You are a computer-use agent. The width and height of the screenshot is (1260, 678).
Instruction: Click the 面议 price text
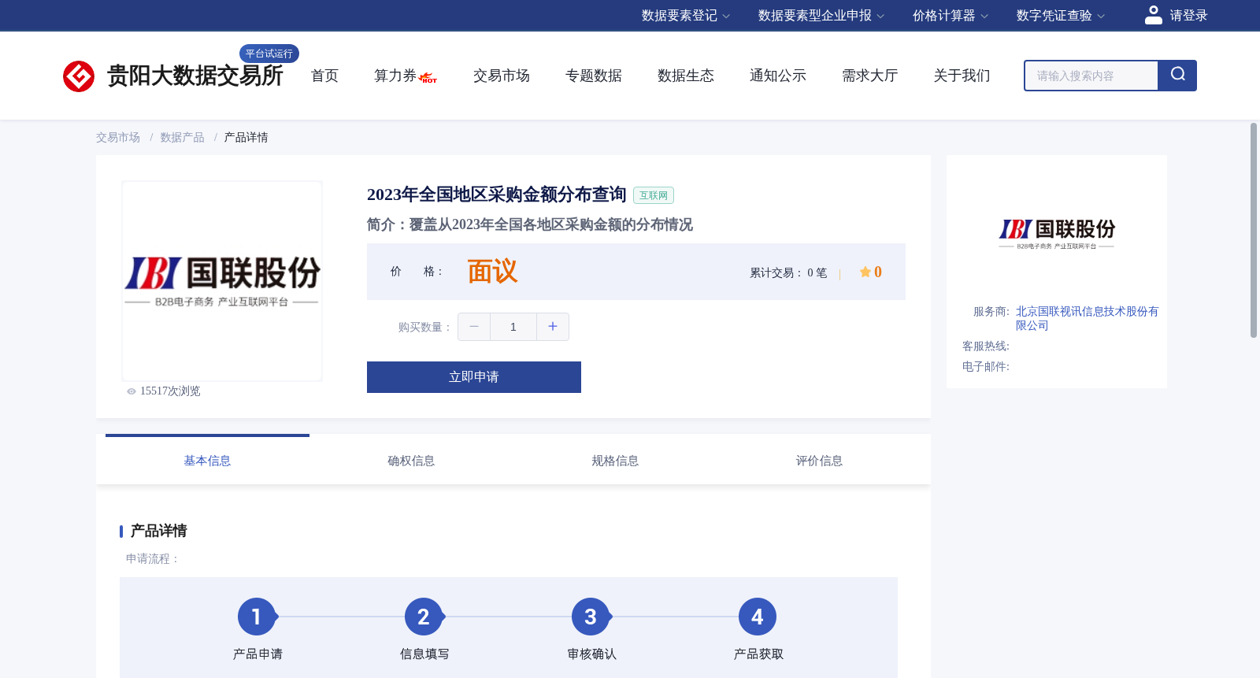tap(492, 272)
